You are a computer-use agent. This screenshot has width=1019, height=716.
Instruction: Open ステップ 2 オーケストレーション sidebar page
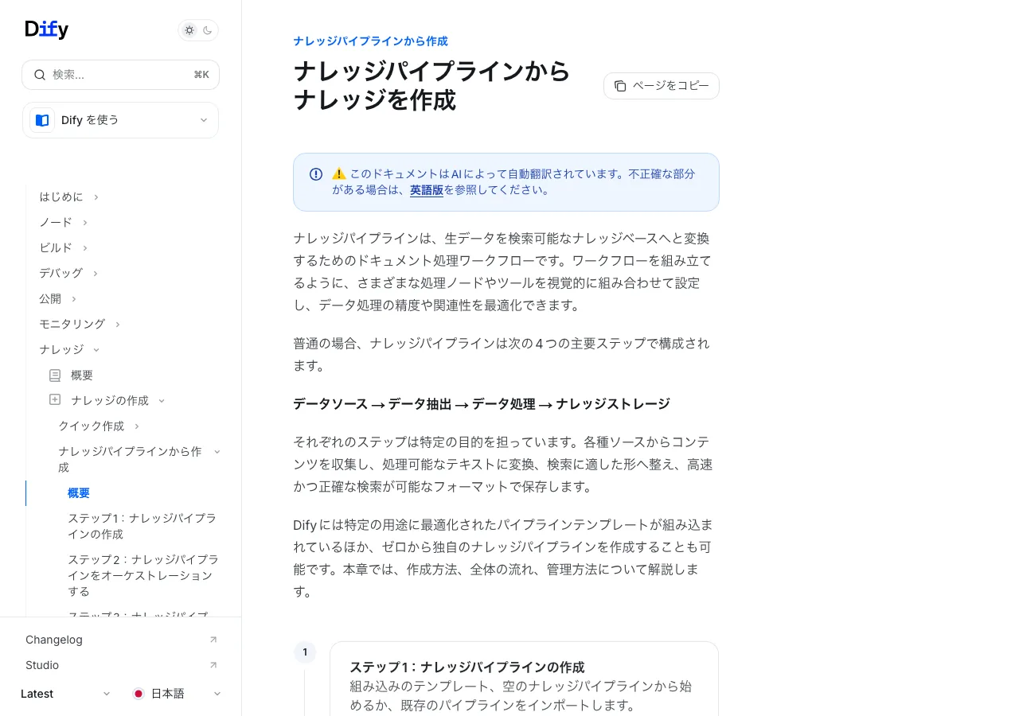tap(142, 575)
